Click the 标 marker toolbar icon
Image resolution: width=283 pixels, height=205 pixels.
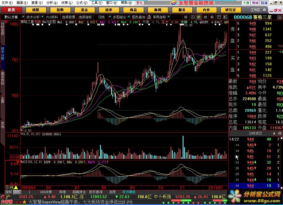186,17
